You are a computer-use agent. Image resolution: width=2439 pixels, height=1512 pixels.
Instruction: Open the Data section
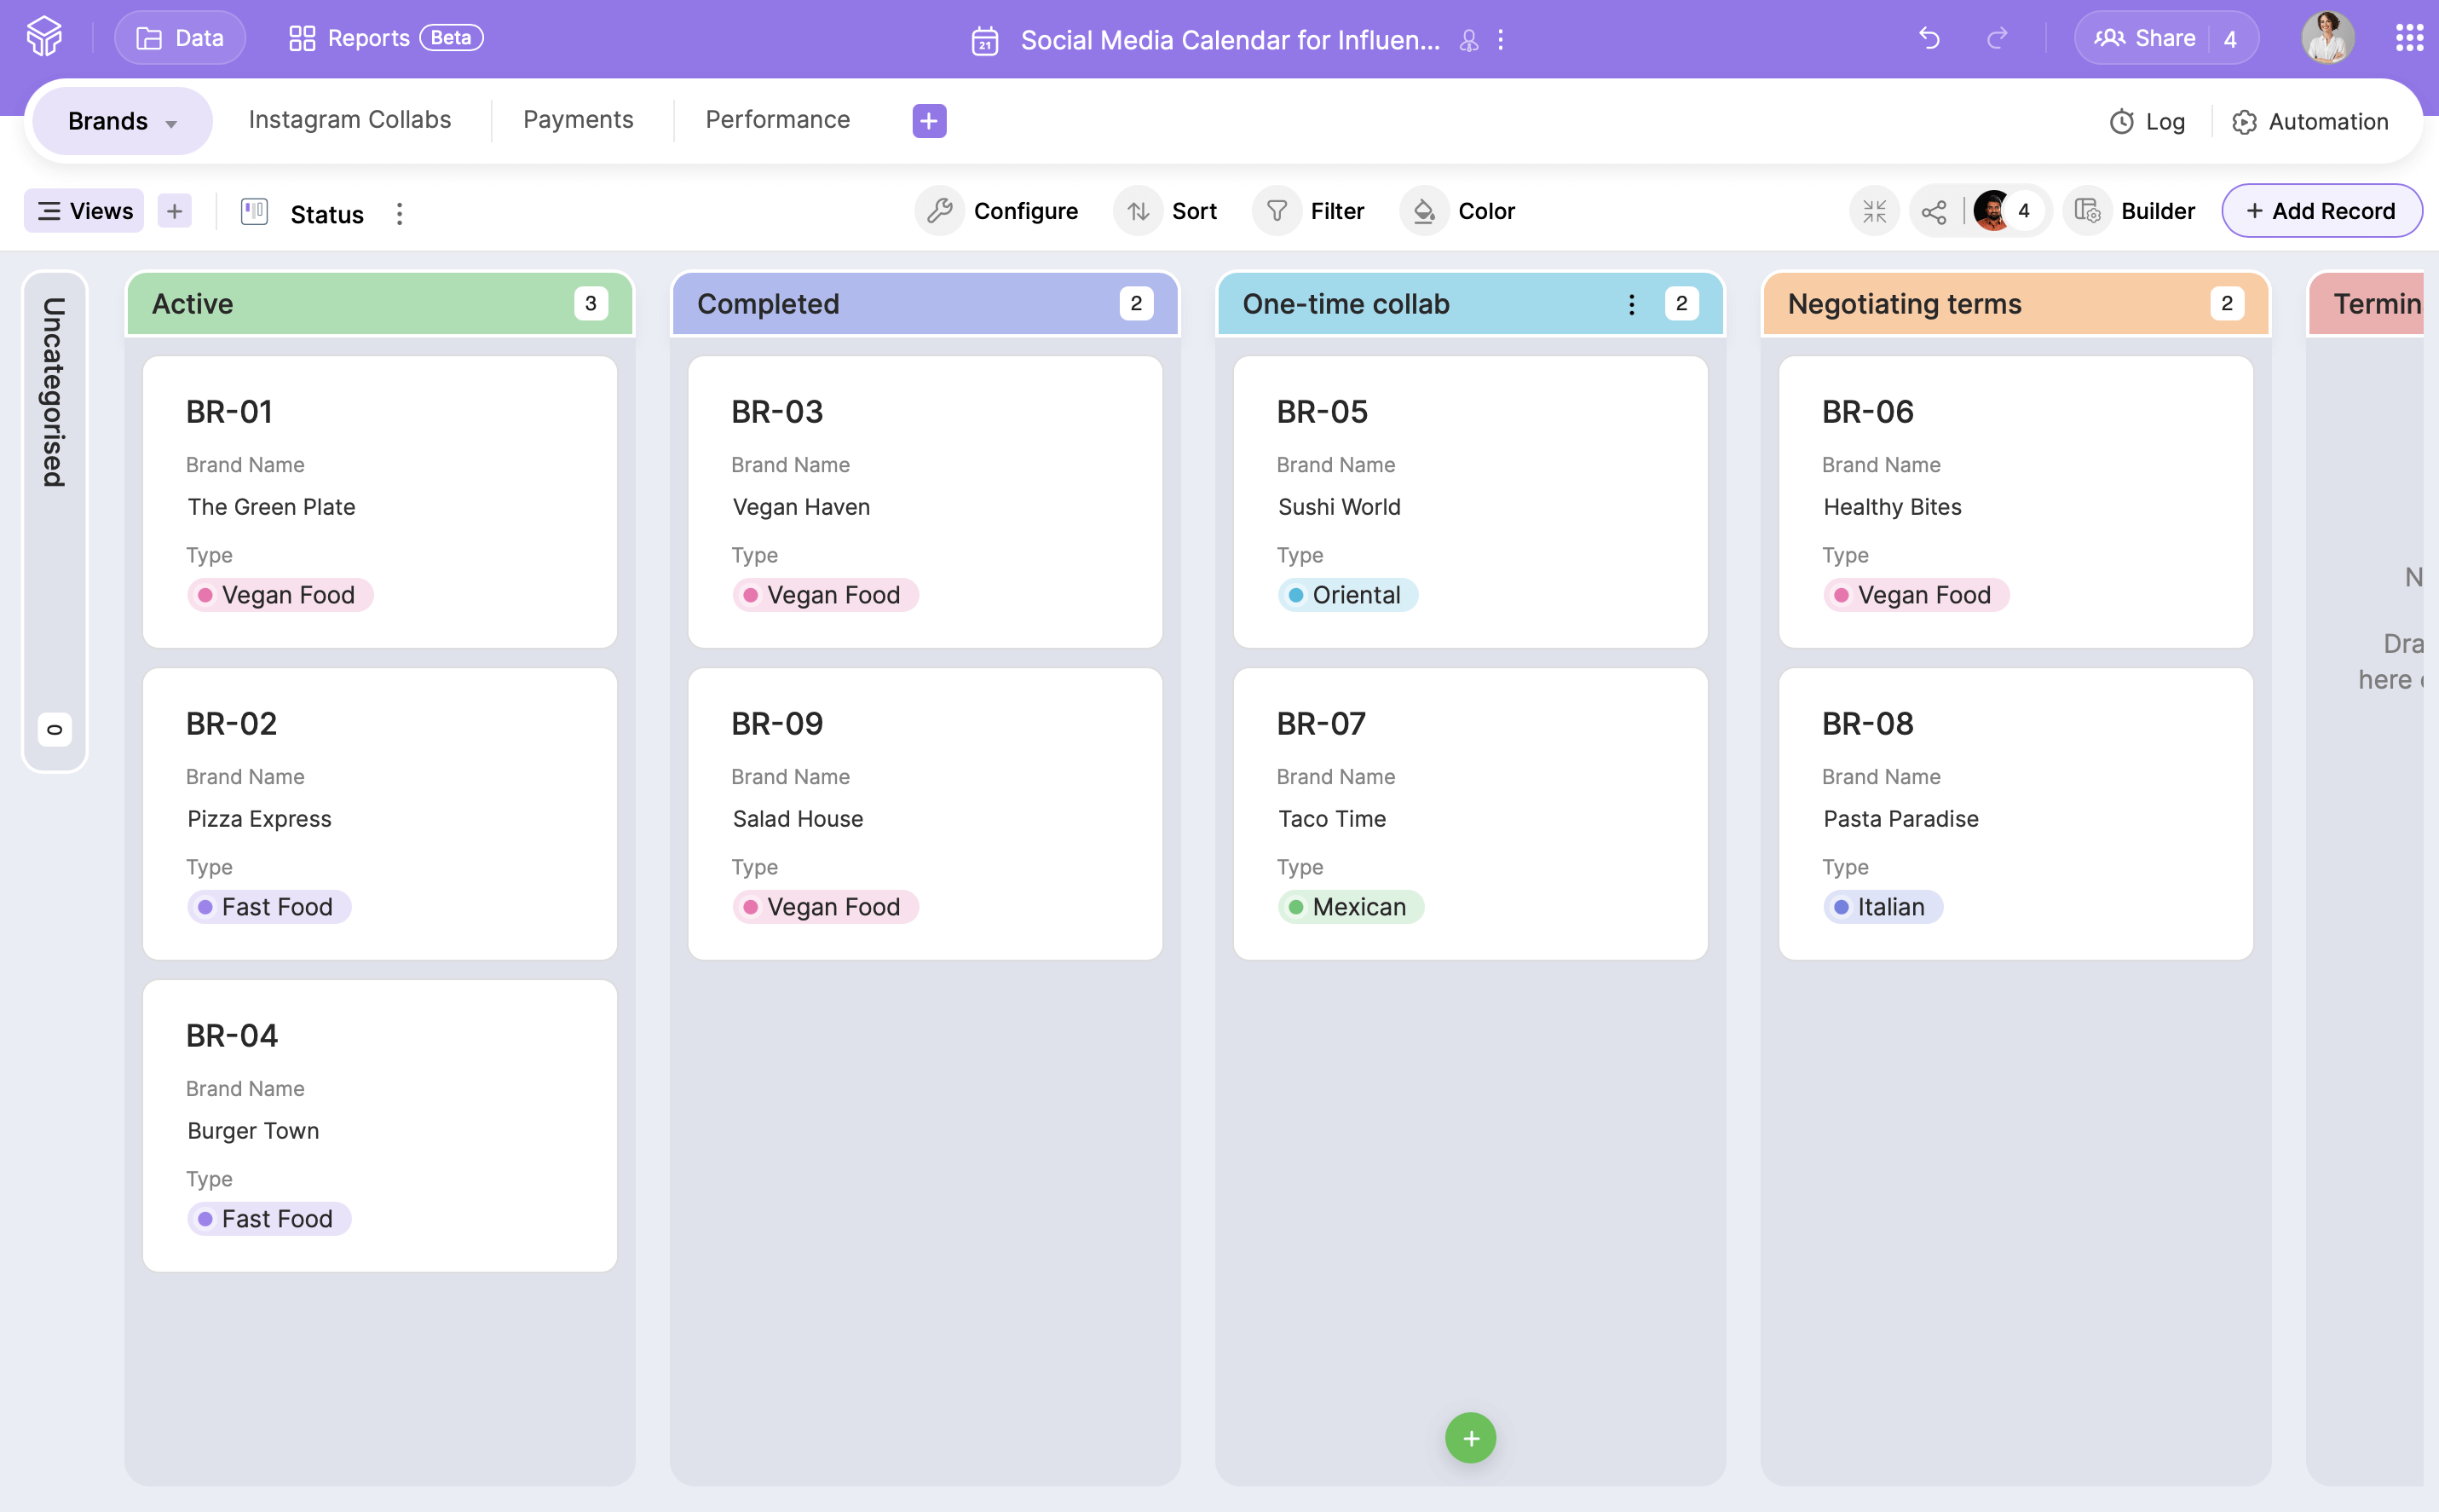[x=180, y=38]
